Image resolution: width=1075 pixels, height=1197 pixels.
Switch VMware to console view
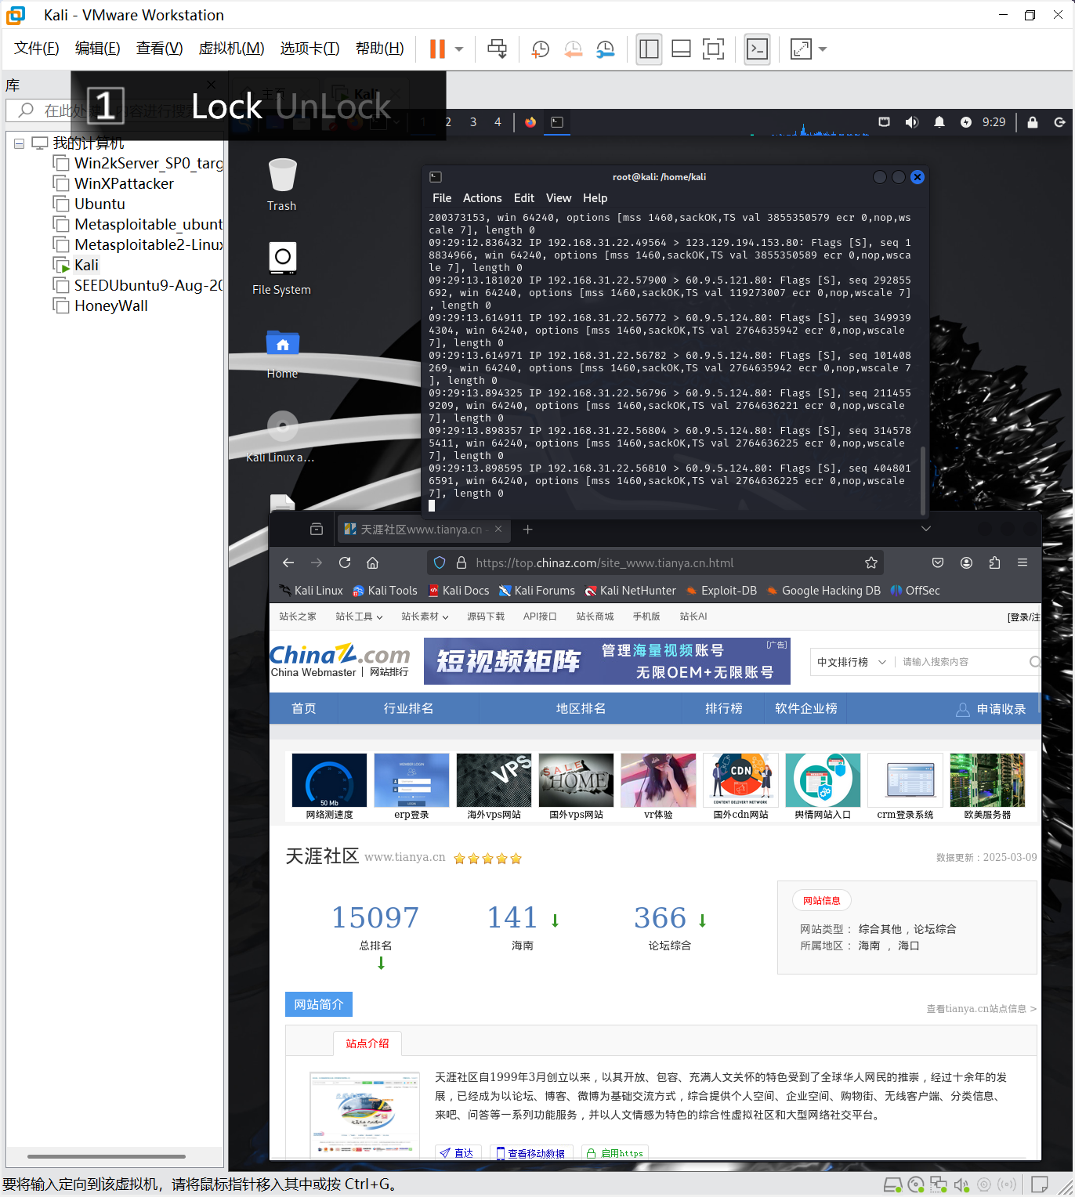coord(757,49)
